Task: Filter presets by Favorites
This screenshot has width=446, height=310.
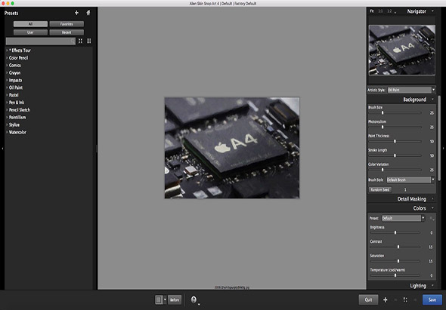Action: [x=67, y=24]
